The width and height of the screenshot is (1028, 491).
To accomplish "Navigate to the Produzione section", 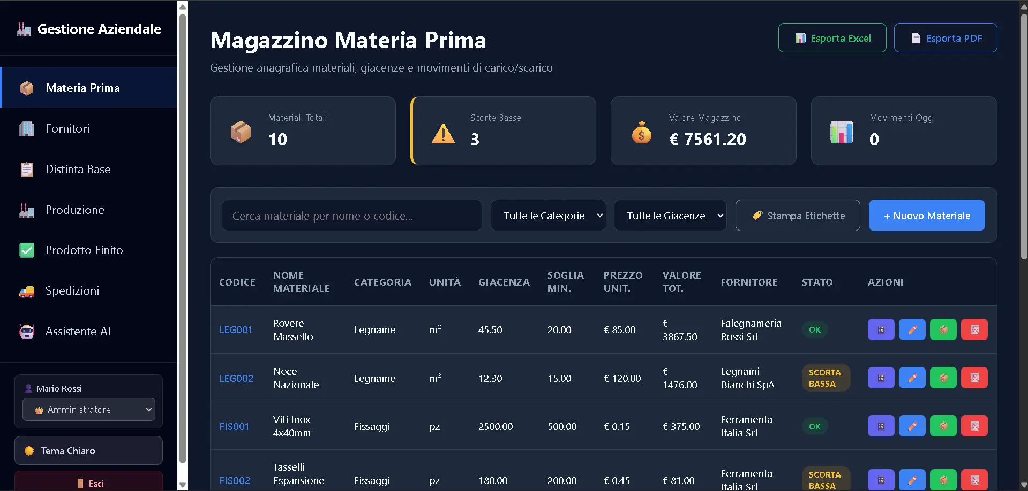I will point(89,210).
